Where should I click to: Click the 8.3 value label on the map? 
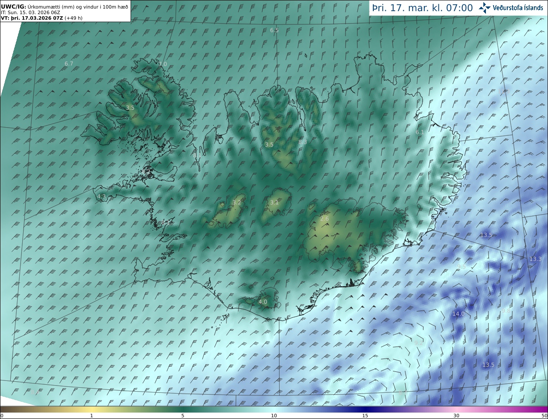pos(303,142)
